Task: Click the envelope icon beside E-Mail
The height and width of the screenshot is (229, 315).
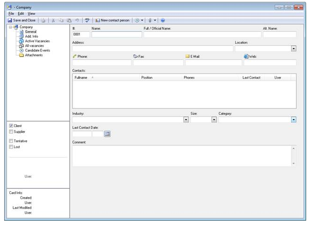Action: tap(187, 56)
